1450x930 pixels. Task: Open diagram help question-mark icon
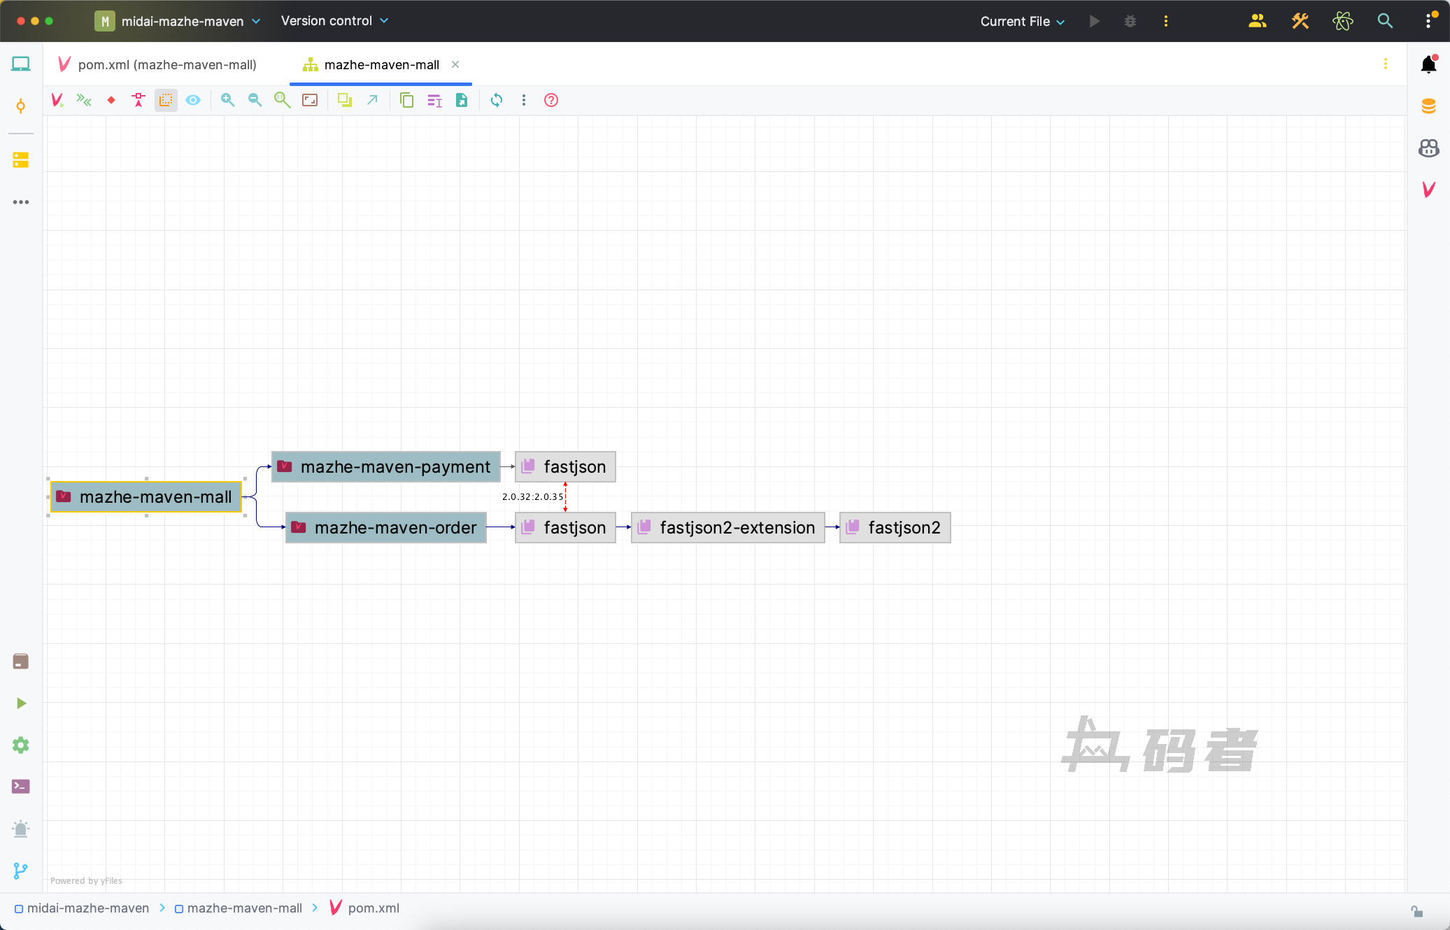click(x=551, y=100)
